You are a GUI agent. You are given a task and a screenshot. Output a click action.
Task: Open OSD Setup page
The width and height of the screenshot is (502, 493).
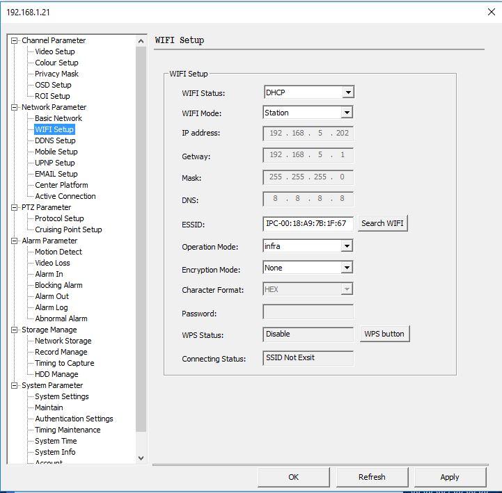(x=53, y=85)
